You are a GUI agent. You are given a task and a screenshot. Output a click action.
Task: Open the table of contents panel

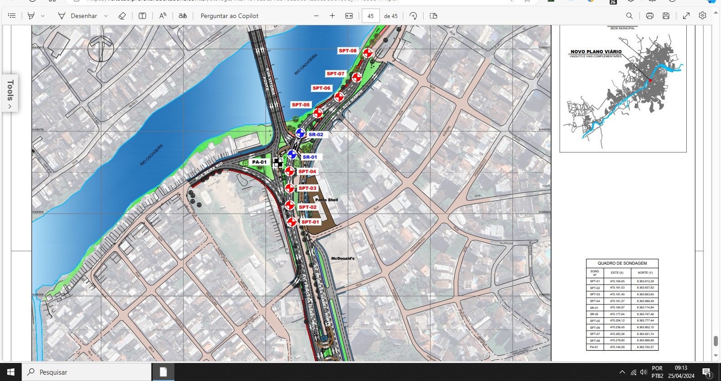click(x=12, y=16)
